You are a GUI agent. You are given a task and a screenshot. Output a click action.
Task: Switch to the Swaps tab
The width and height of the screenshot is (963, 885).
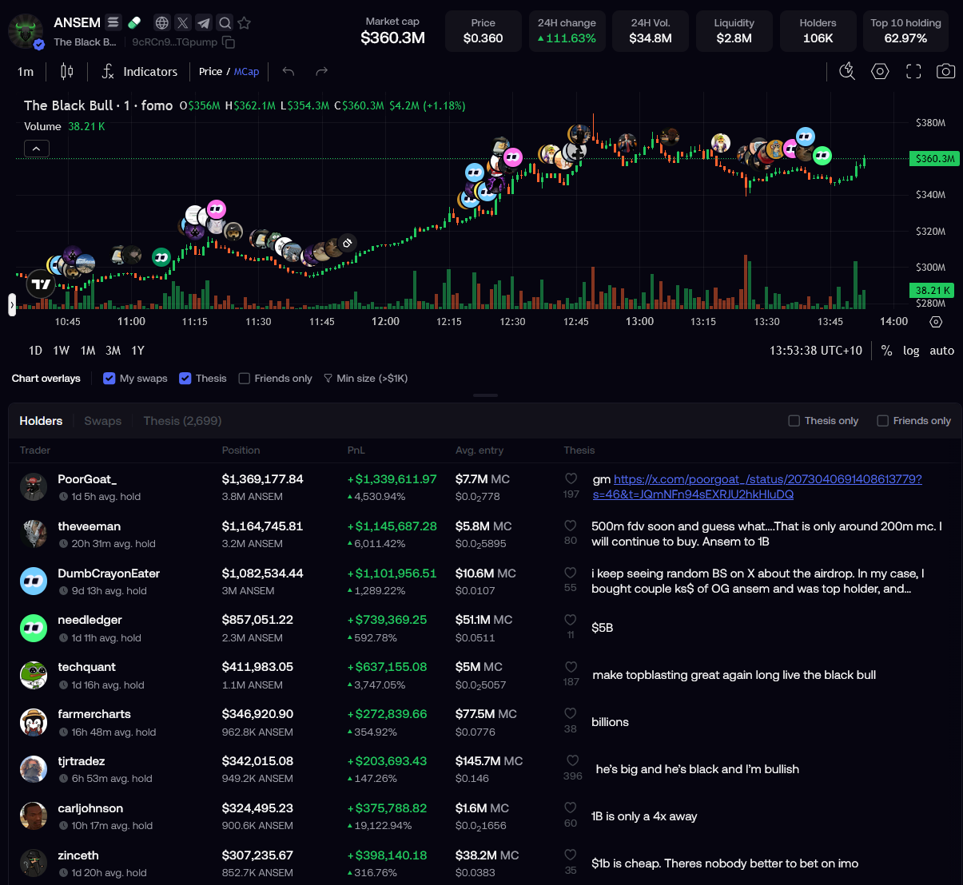click(103, 421)
